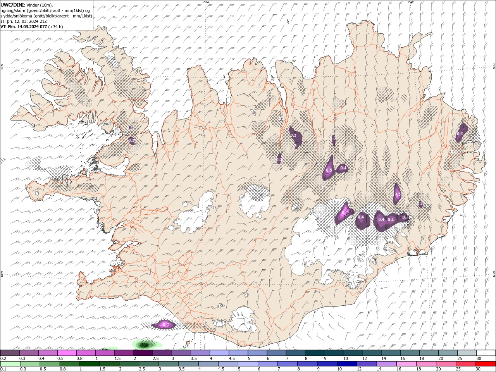
Task: Click the purple snow blob off the southwest coast
Action: (x=164, y=324)
